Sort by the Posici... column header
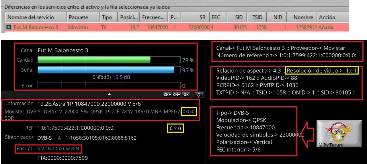This screenshot has width=367, height=164. pos(128,17)
